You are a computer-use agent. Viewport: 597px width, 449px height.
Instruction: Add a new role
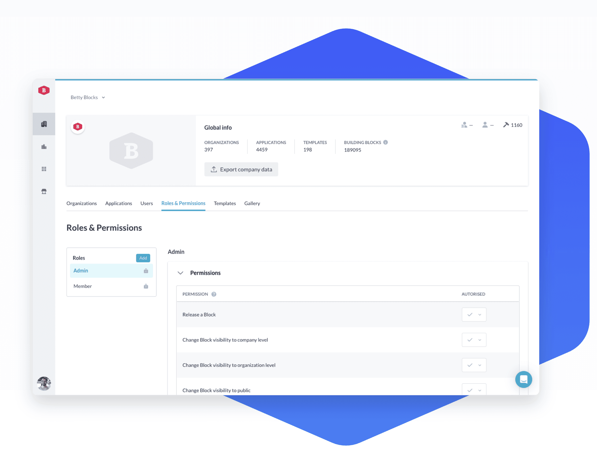(x=143, y=258)
